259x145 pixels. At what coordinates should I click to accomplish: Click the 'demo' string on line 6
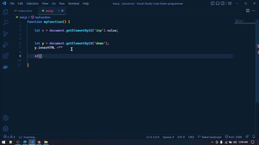coord(100,43)
